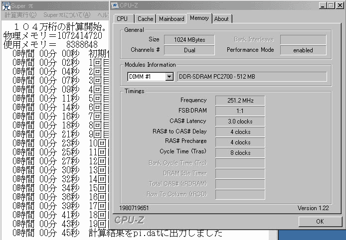Click the Channels # Dual field
The height and width of the screenshot is (240, 346).
189,50
